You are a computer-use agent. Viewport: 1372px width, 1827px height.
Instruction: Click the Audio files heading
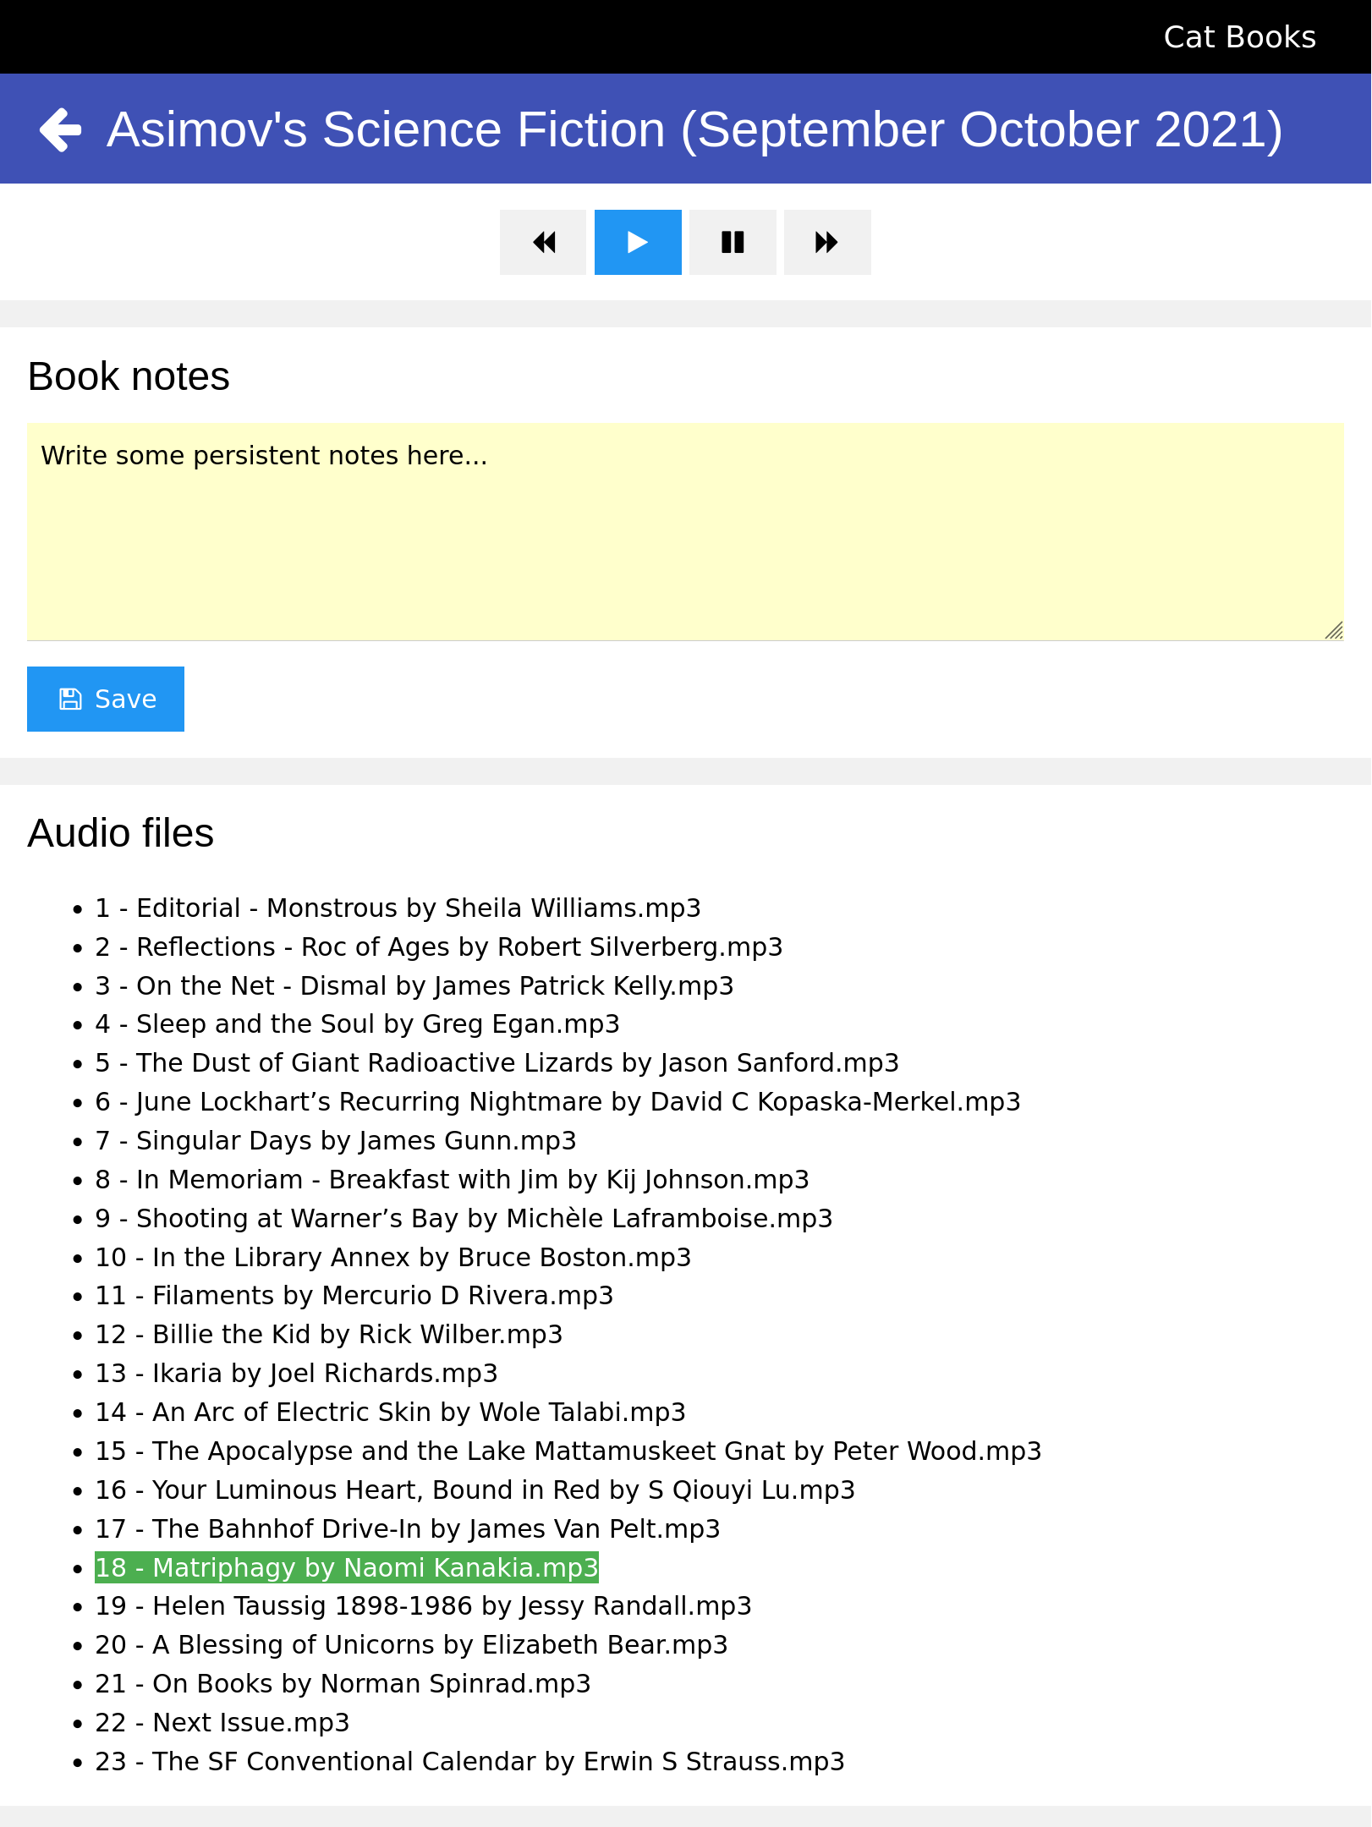click(121, 833)
